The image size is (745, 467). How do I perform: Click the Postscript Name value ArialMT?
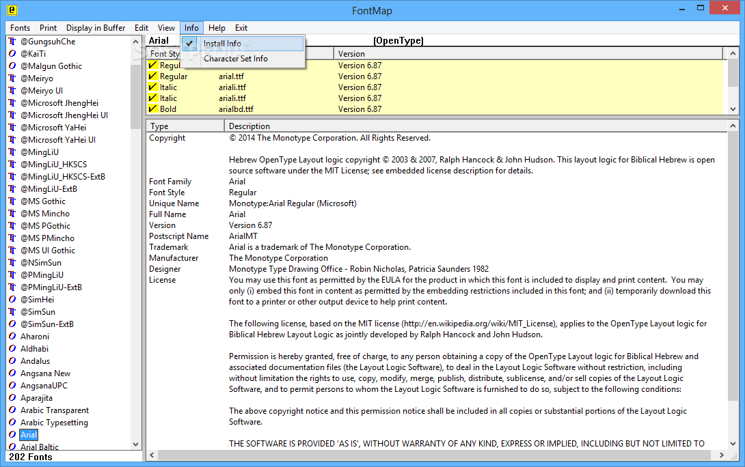click(x=243, y=236)
